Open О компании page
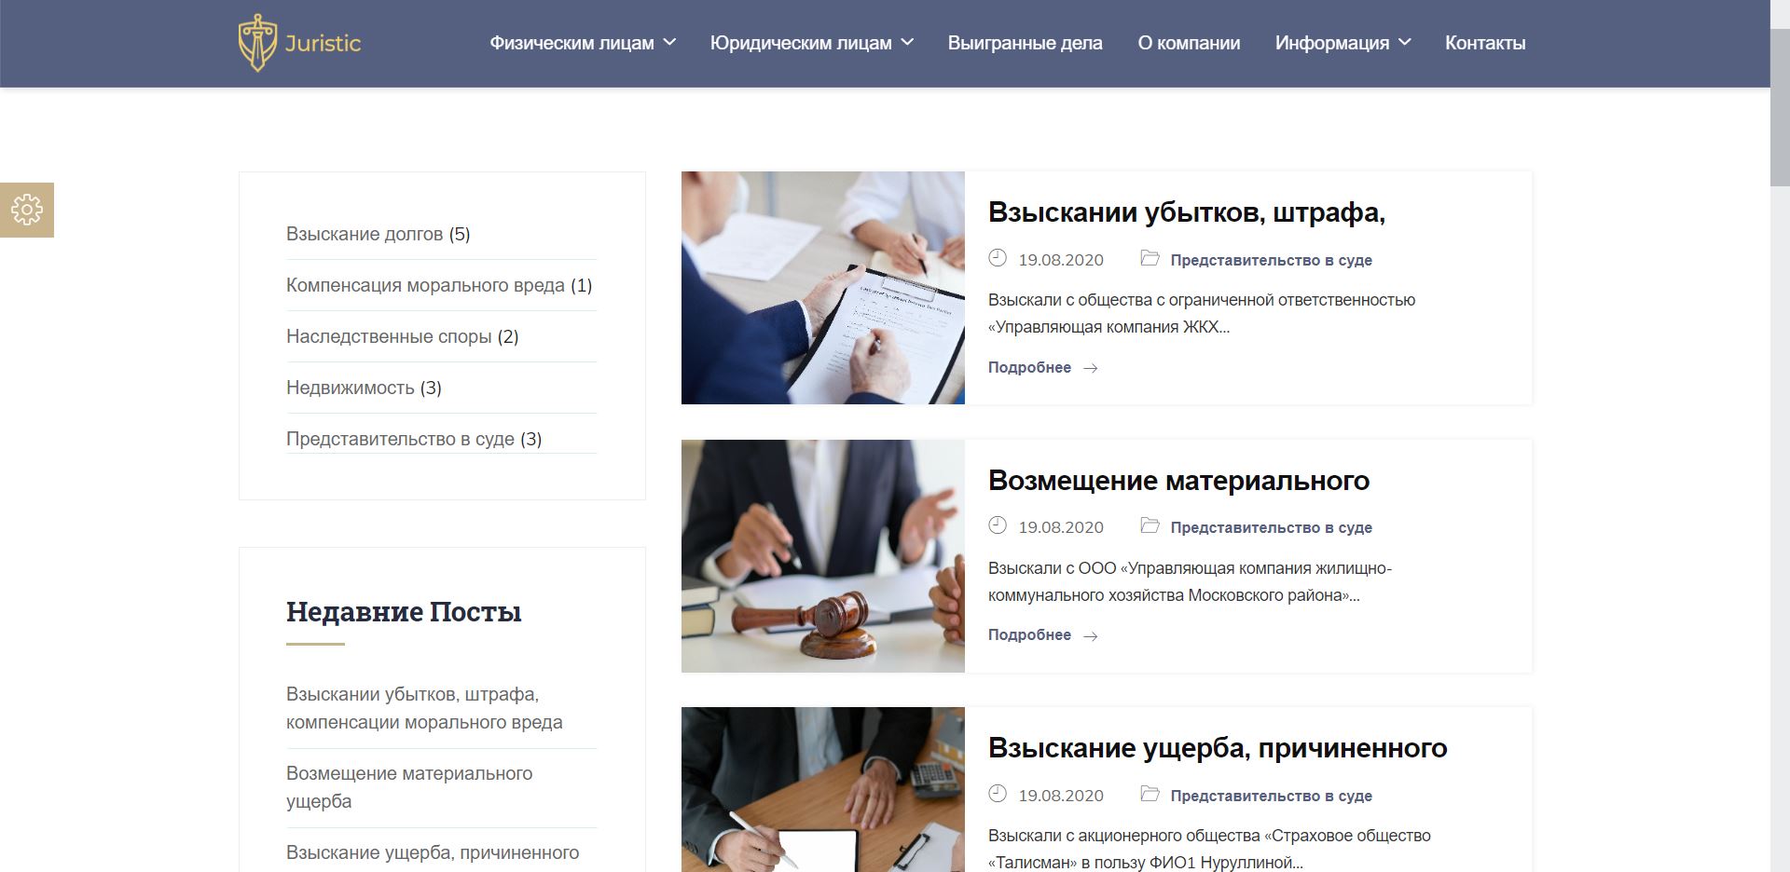Image resolution: width=1790 pixels, height=872 pixels. (x=1189, y=43)
